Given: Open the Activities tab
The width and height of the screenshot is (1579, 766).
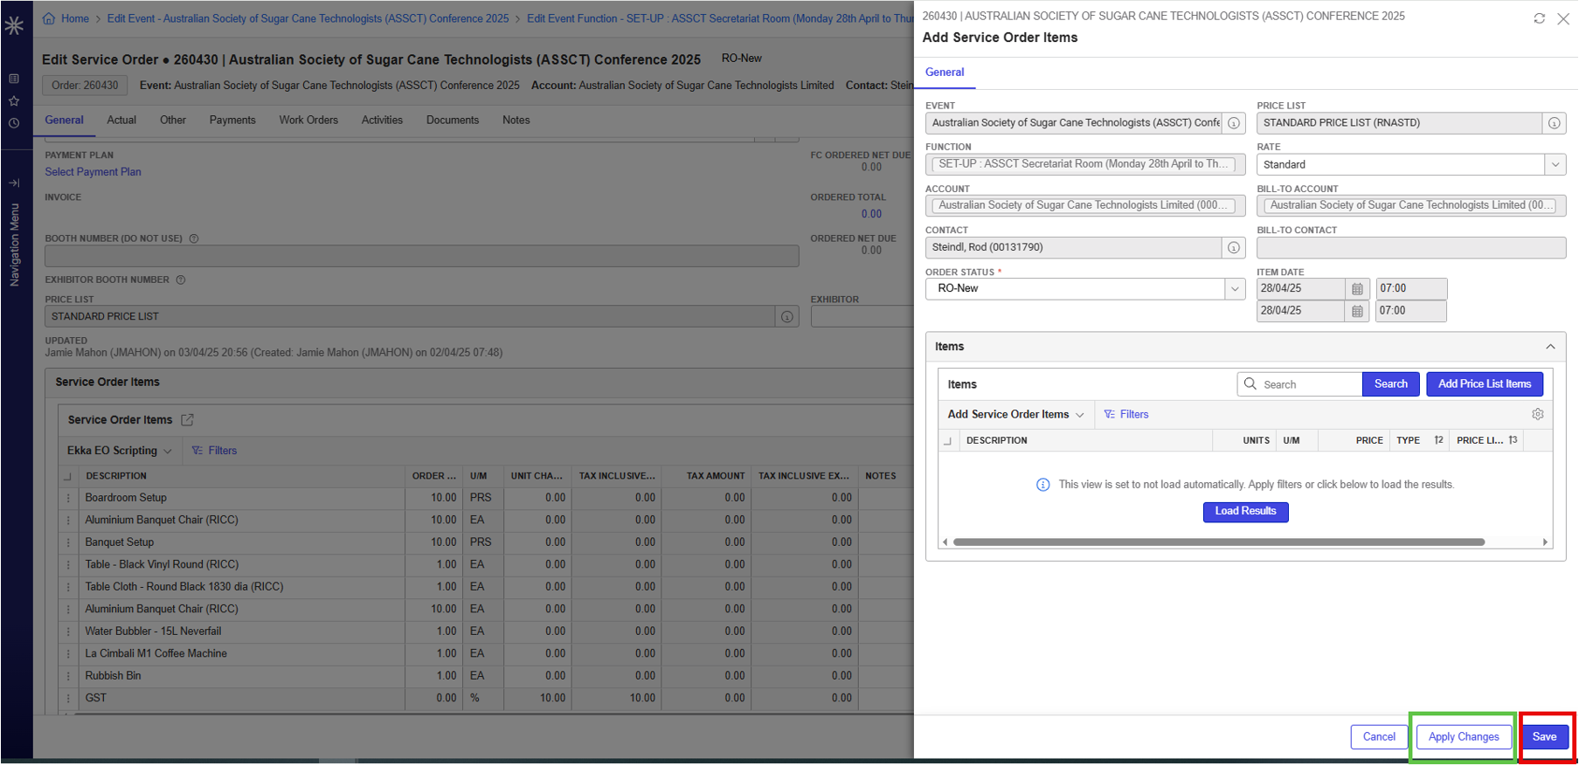Looking at the screenshot, I should 382,121.
